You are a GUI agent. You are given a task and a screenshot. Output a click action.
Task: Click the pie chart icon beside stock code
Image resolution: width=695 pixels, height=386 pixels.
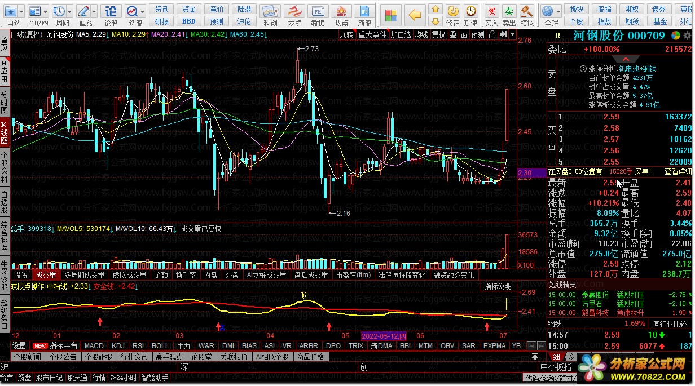coord(676,35)
